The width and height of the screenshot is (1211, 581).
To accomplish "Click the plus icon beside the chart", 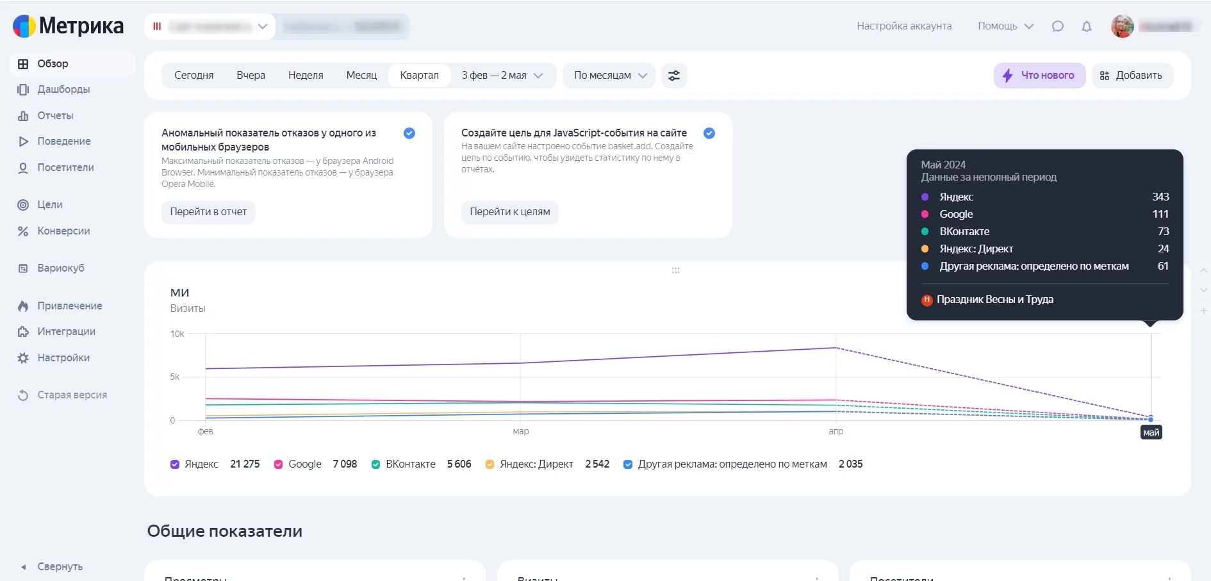I will (x=1204, y=311).
